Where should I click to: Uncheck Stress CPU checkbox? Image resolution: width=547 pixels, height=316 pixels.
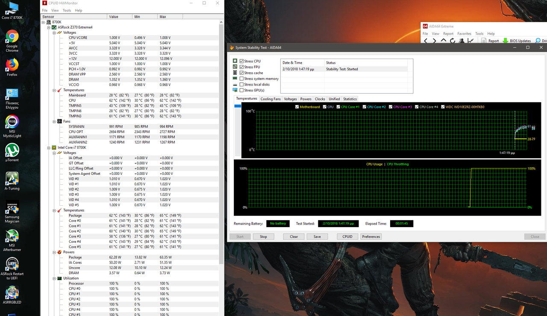pos(242,61)
